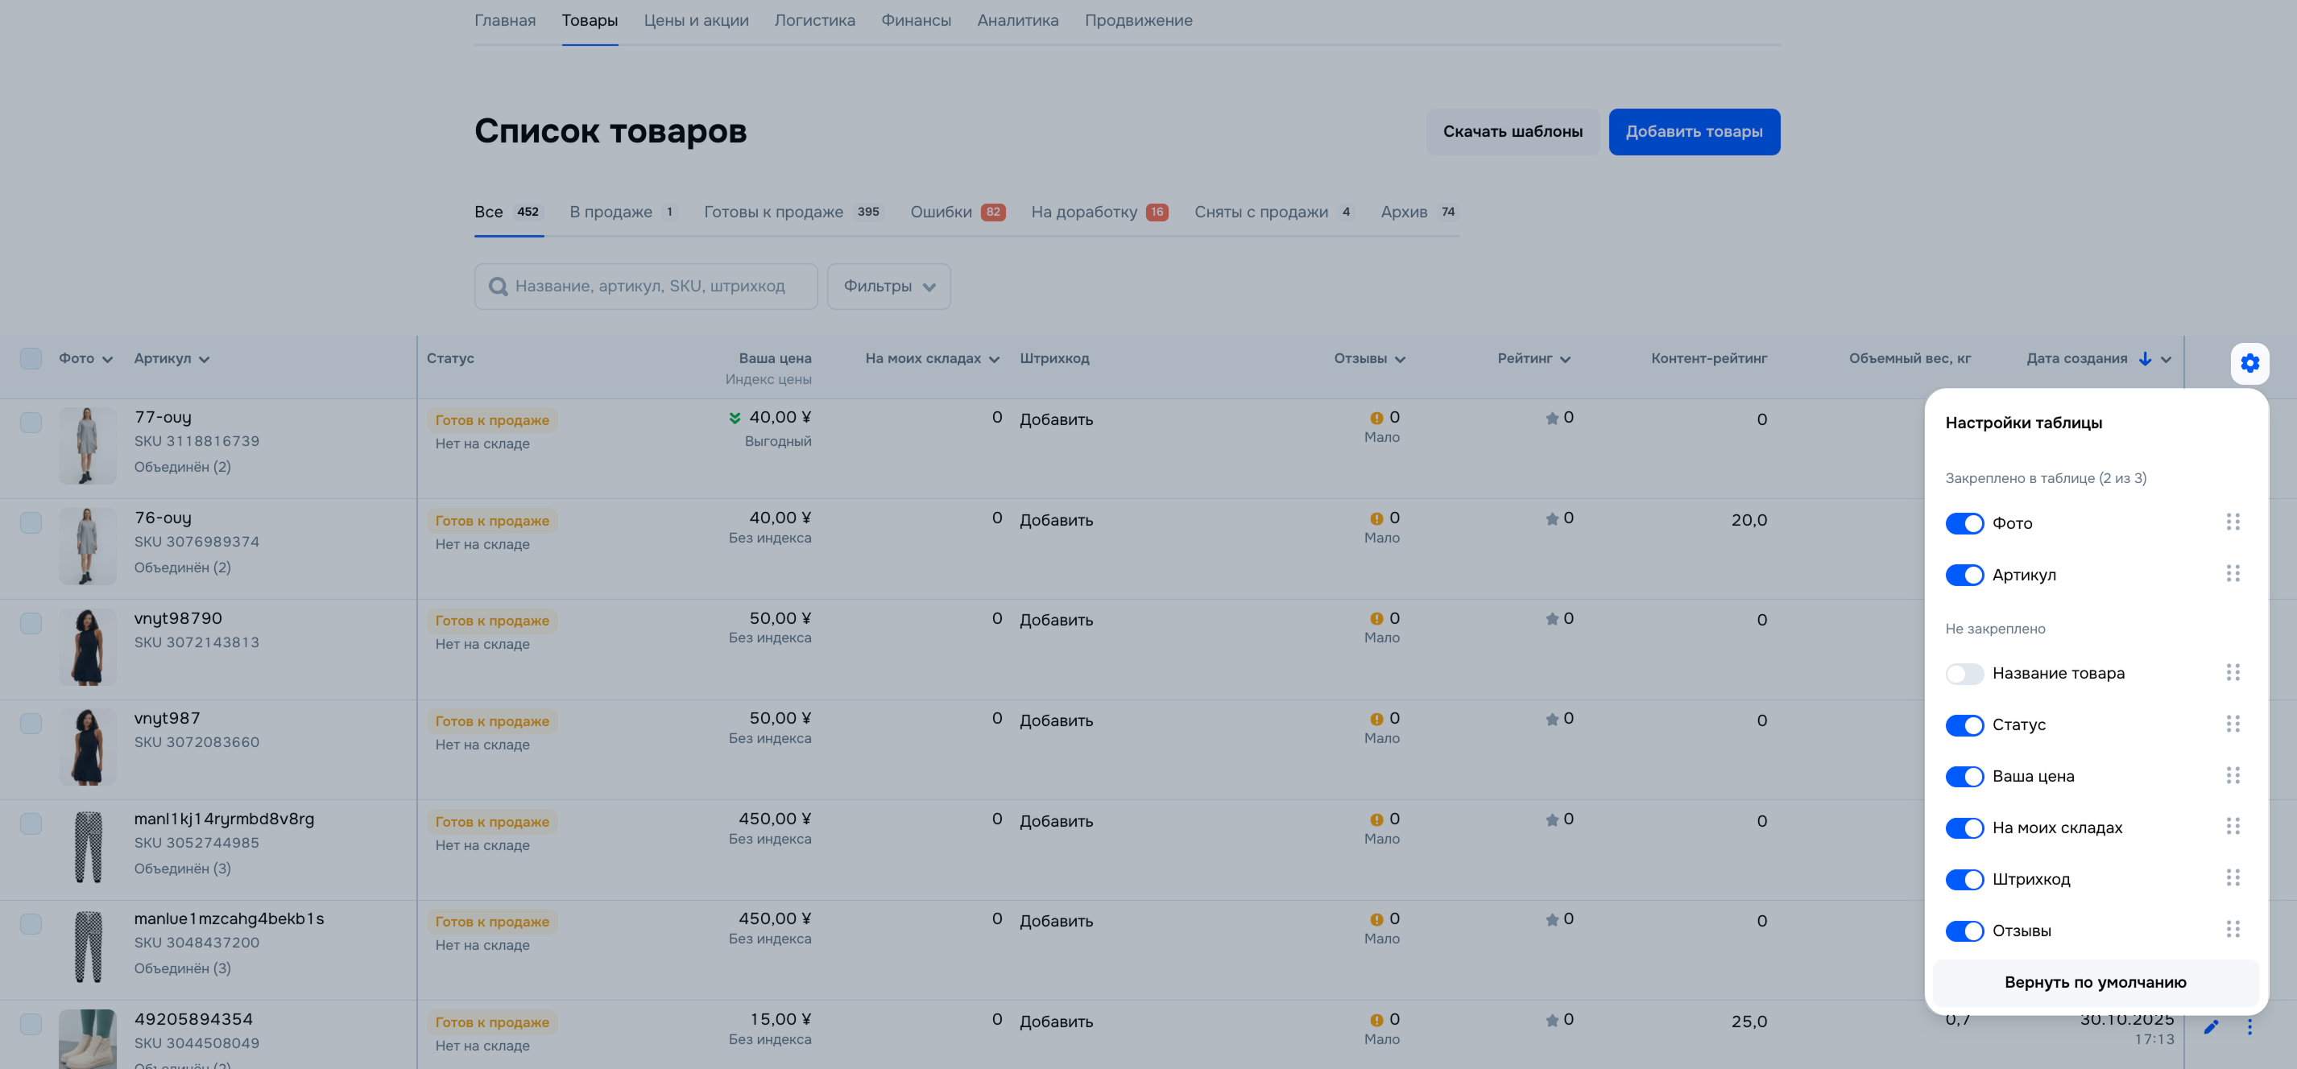The image size is (2297, 1069).
Task: Open the На моих складах column dropdown
Action: [x=994, y=359]
